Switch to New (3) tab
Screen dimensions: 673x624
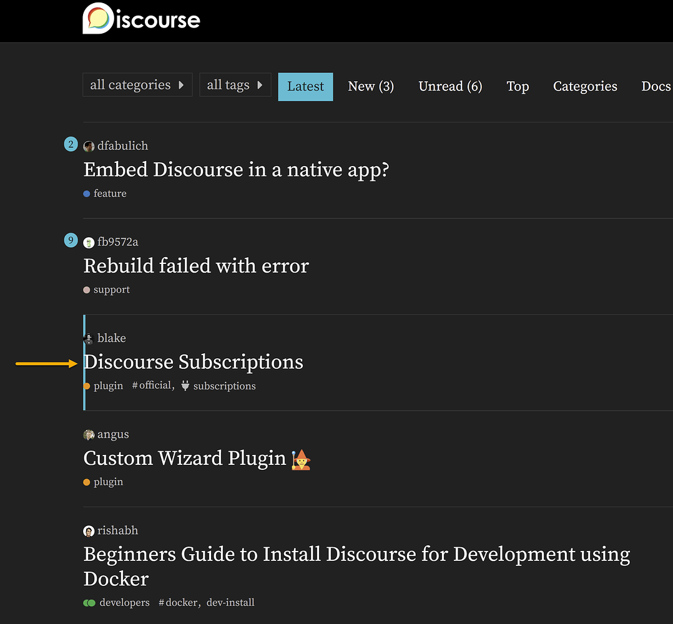[371, 86]
